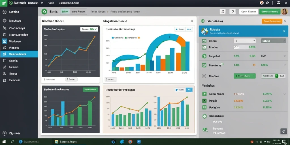Screen dimensions: 290x145
Task: Open the white dropdown on the dark line chart
Action: 89,29
